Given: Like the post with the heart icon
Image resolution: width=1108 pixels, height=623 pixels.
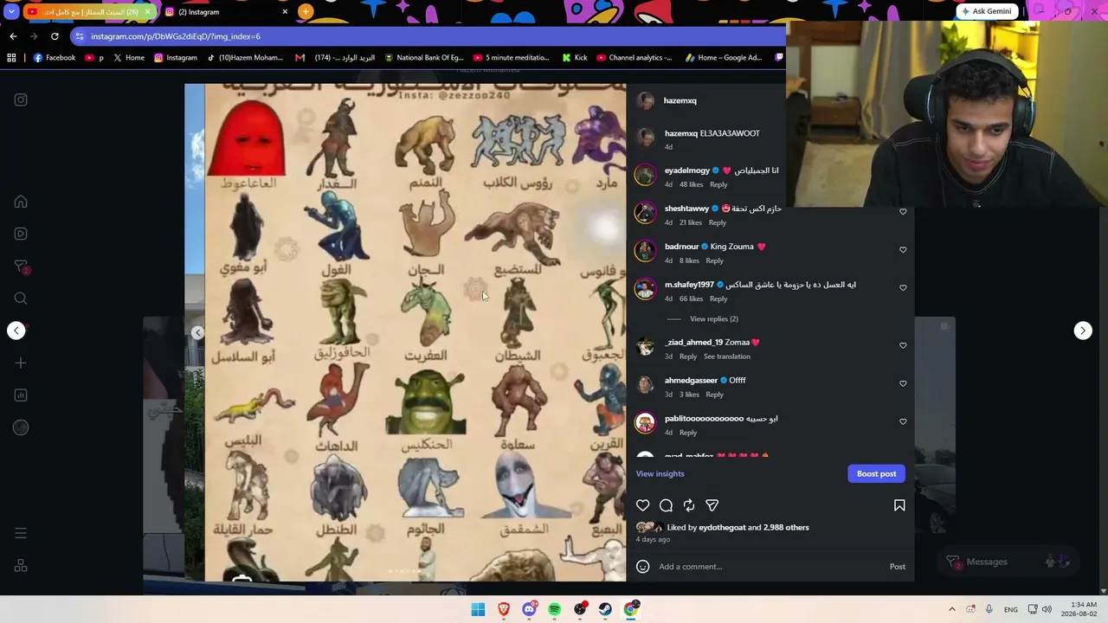Looking at the screenshot, I should pos(643,505).
